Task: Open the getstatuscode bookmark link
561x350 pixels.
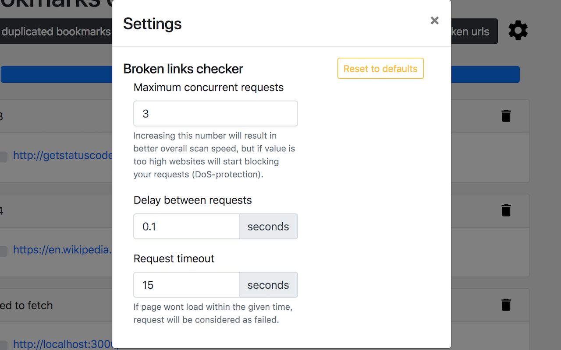Action: pyautogui.click(x=63, y=155)
